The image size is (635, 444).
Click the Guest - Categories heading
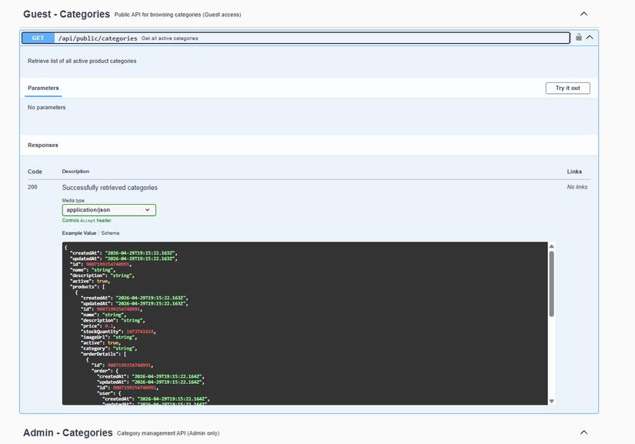66,14
